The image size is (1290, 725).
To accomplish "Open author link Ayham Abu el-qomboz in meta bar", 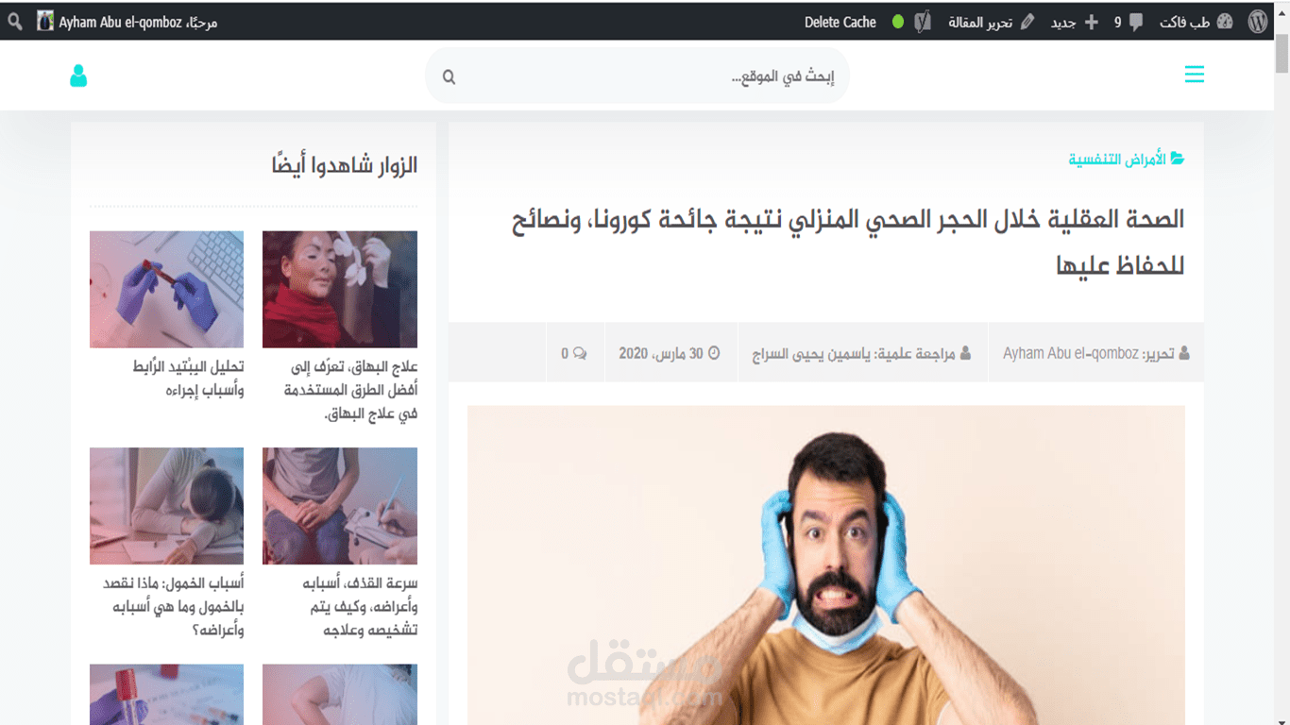I will point(1071,353).
